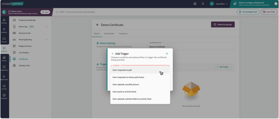Open the Analytics sidebar icon
Screen dimensions: 279x119
(4, 96)
